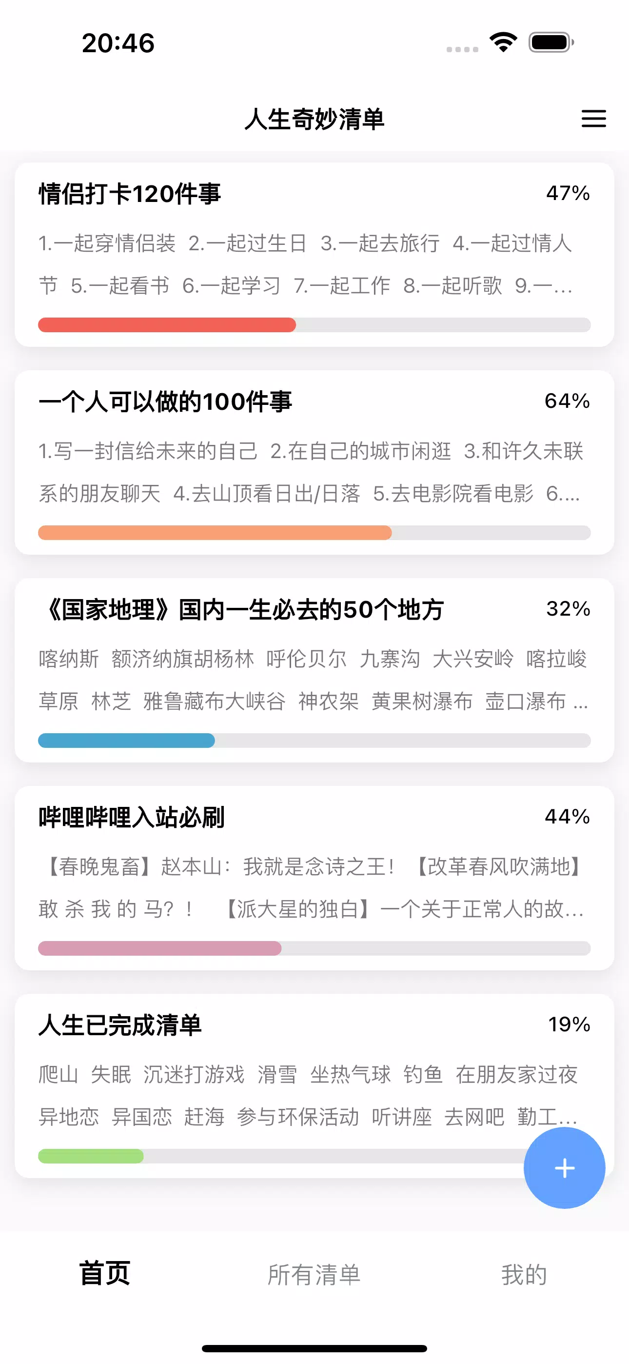Select the 首页 tab

click(x=105, y=1273)
